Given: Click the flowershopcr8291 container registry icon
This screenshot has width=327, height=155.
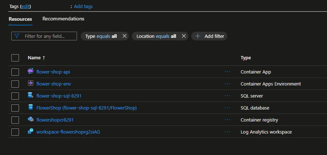Looking at the screenshot, I should pyautogui.click(x=31, y=120).
